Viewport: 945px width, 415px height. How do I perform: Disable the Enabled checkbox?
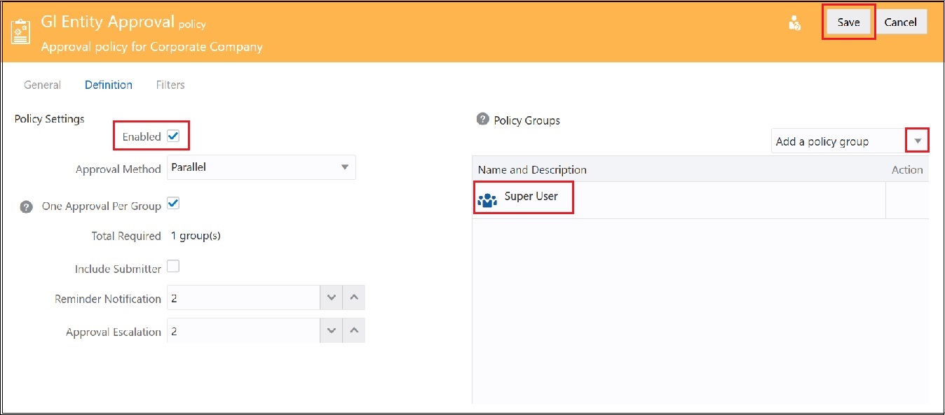pyautogui.click(x=173, y=134)
